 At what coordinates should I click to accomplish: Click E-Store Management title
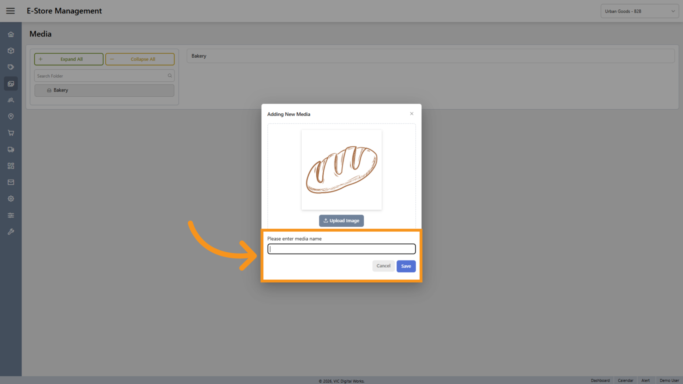[x=64, y=11]
